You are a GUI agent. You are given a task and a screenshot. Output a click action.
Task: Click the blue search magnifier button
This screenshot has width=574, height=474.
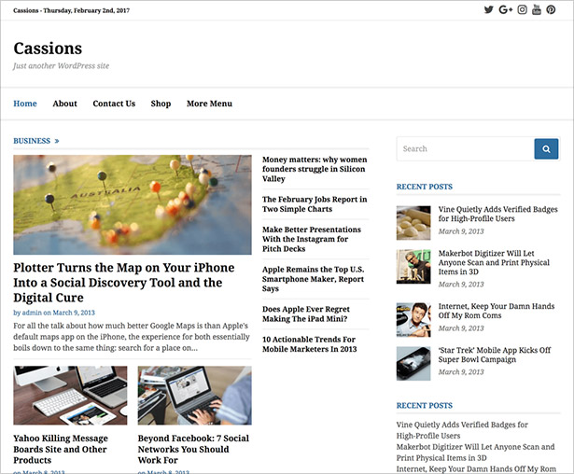point(546,148)
